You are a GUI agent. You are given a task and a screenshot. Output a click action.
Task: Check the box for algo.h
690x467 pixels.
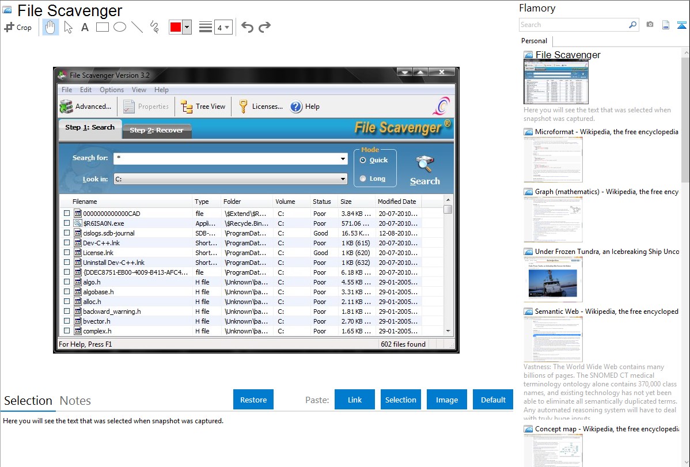coord(67,282)
